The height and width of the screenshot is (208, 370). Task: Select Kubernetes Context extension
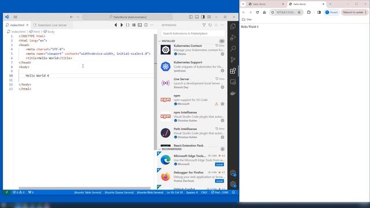pyautogui.click(x=193, y=50)
